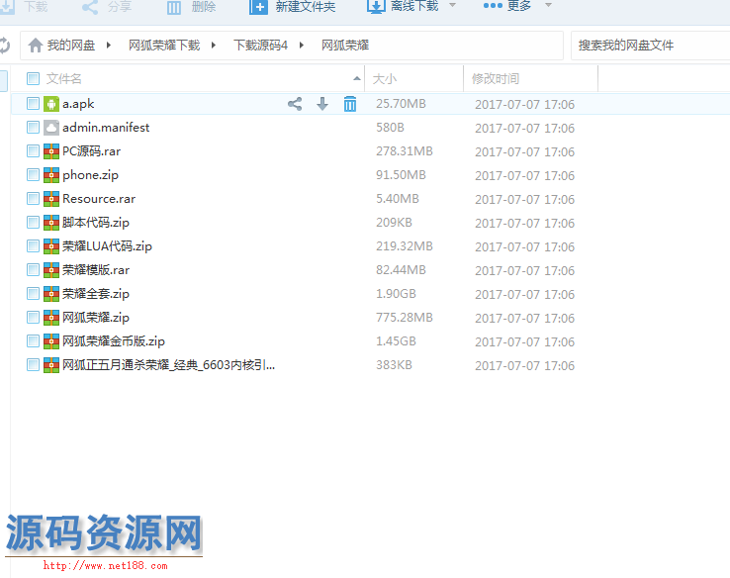Check the box for PC源码.rar
The image size is (730, 578).
click(x=33, y=151)
